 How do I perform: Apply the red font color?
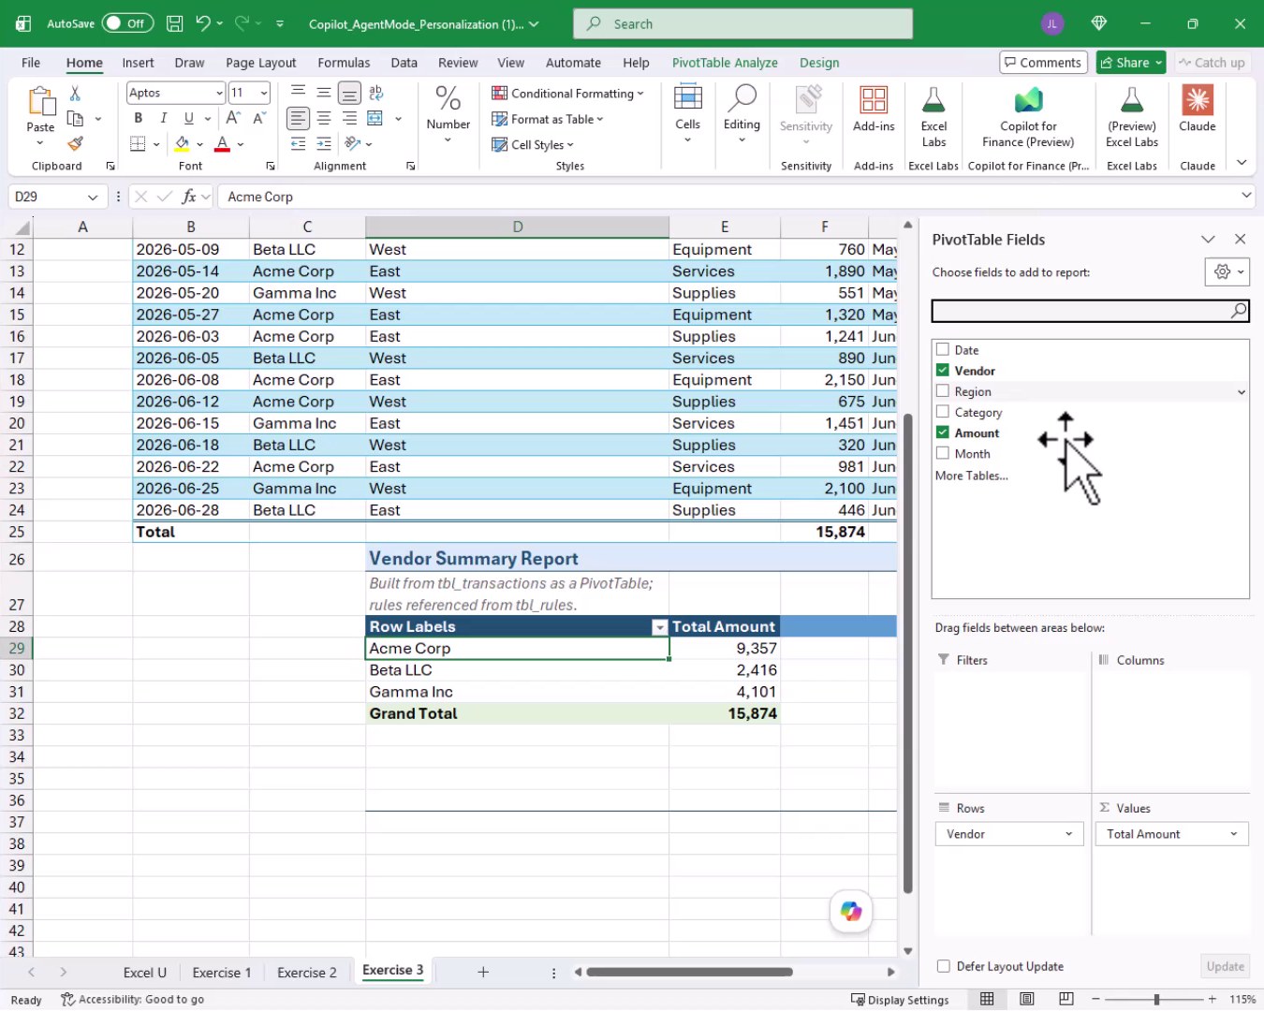pyautogui.click(x=222, y=144)
